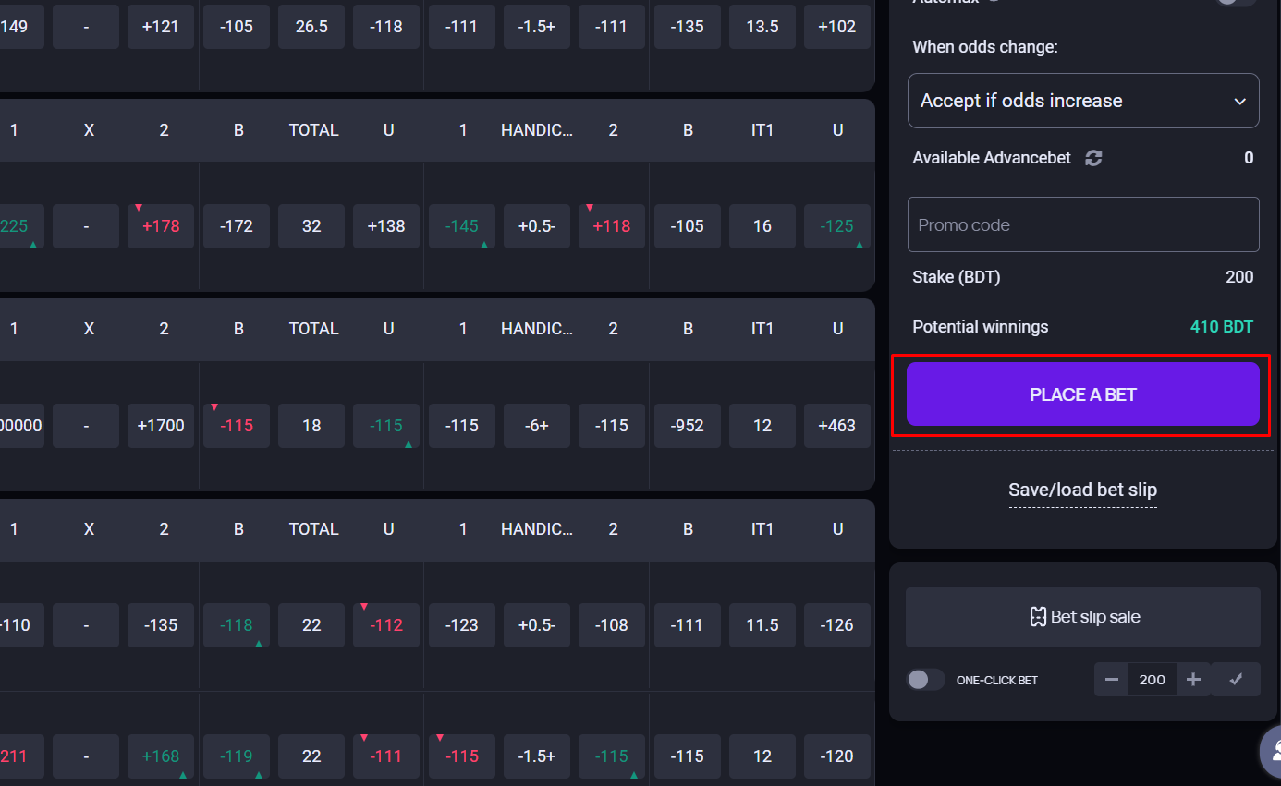Click the one-click amount field showing 200
1281x786 pixels.
coord(1153,680)
